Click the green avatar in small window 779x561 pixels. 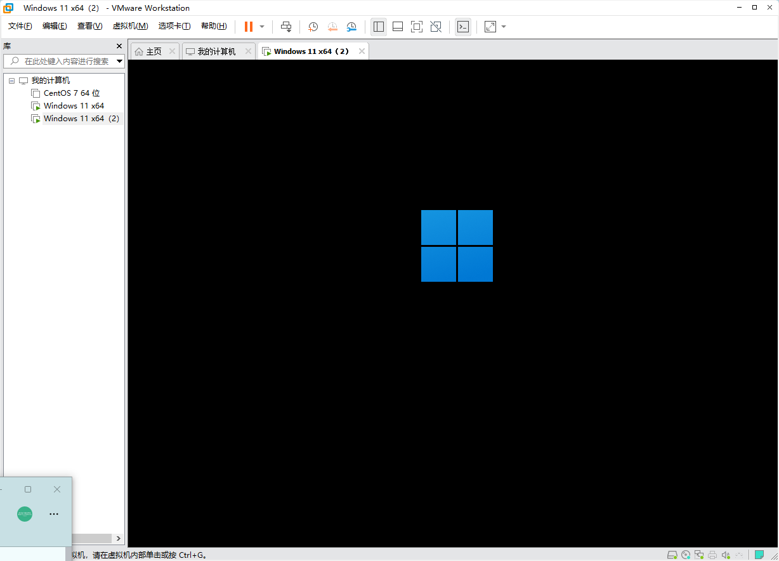(25, 514)
